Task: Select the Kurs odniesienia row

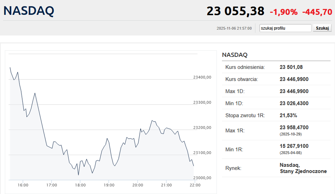Action: click(245, 67)
